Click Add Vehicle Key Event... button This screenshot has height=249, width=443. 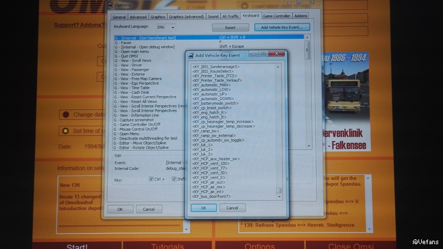pos(282,27)
